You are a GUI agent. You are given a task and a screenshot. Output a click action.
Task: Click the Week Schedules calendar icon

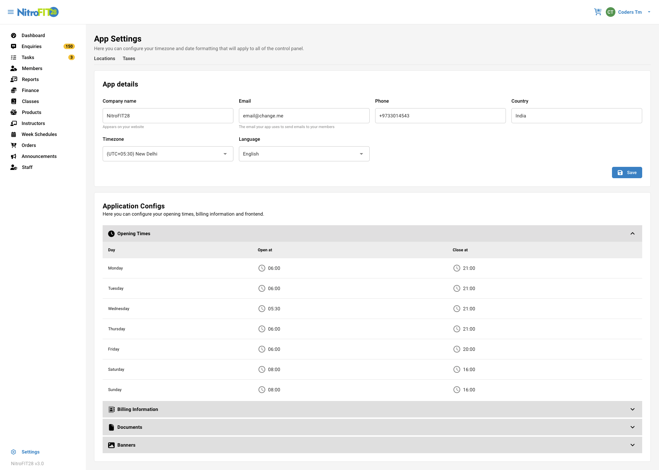[14, 134]
